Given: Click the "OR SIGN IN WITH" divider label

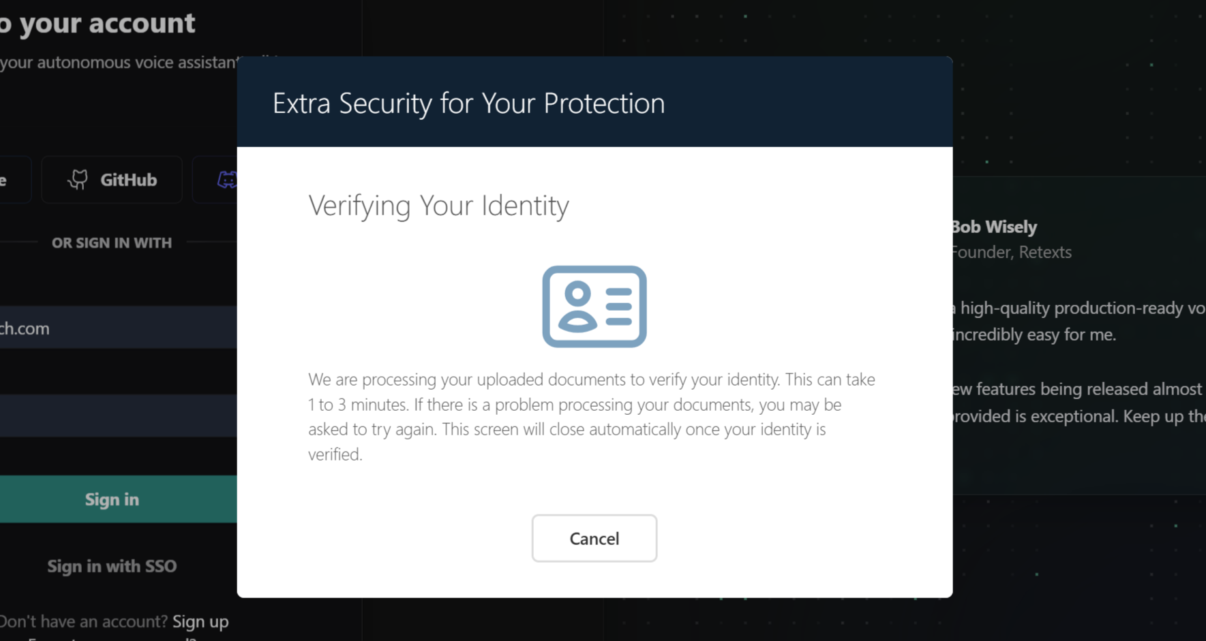Looking at the screenshot, I should pyautogui.click(x=112, y=243).
